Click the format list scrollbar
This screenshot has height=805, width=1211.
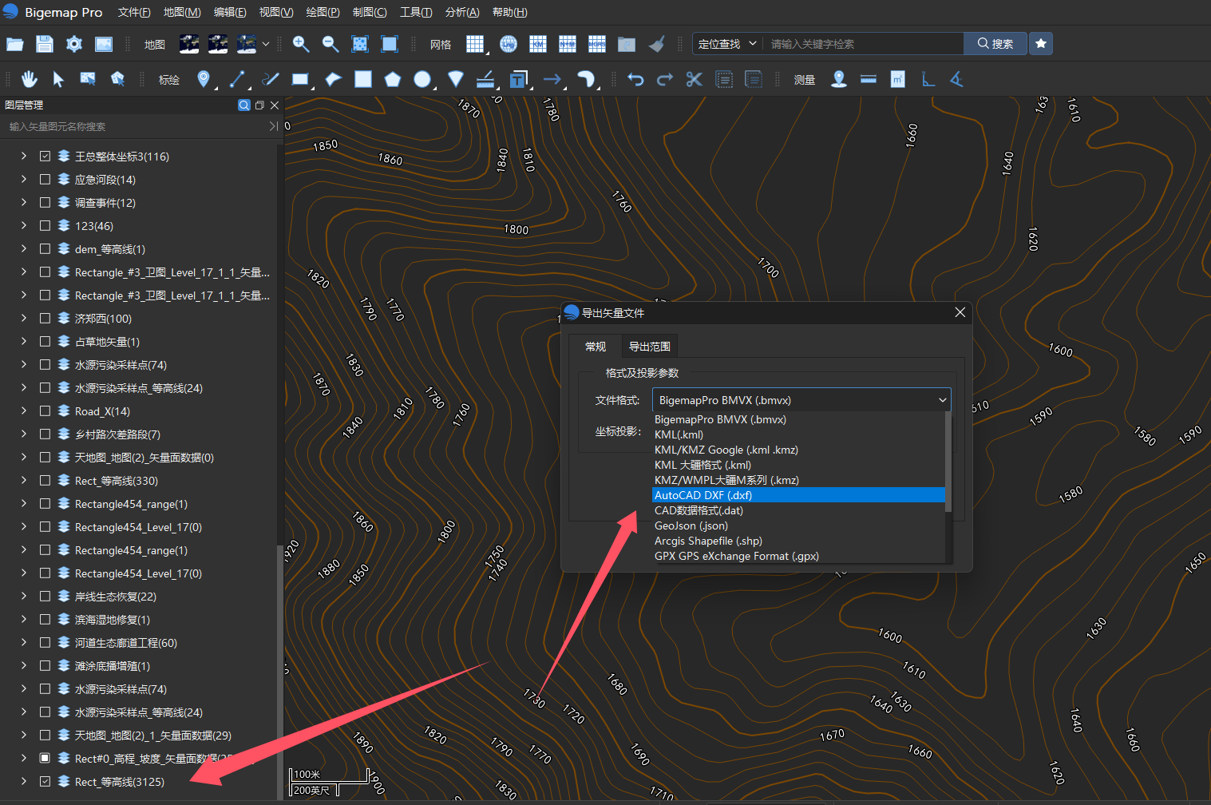(x=948, y=462)
